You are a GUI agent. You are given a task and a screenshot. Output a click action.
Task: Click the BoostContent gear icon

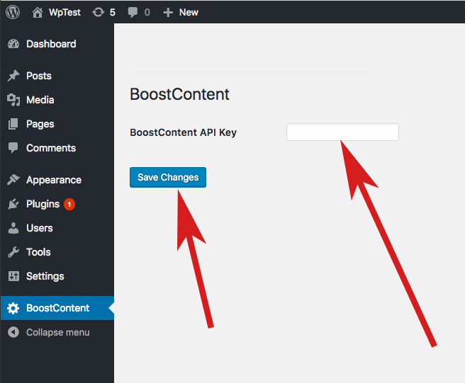point(13,308)
